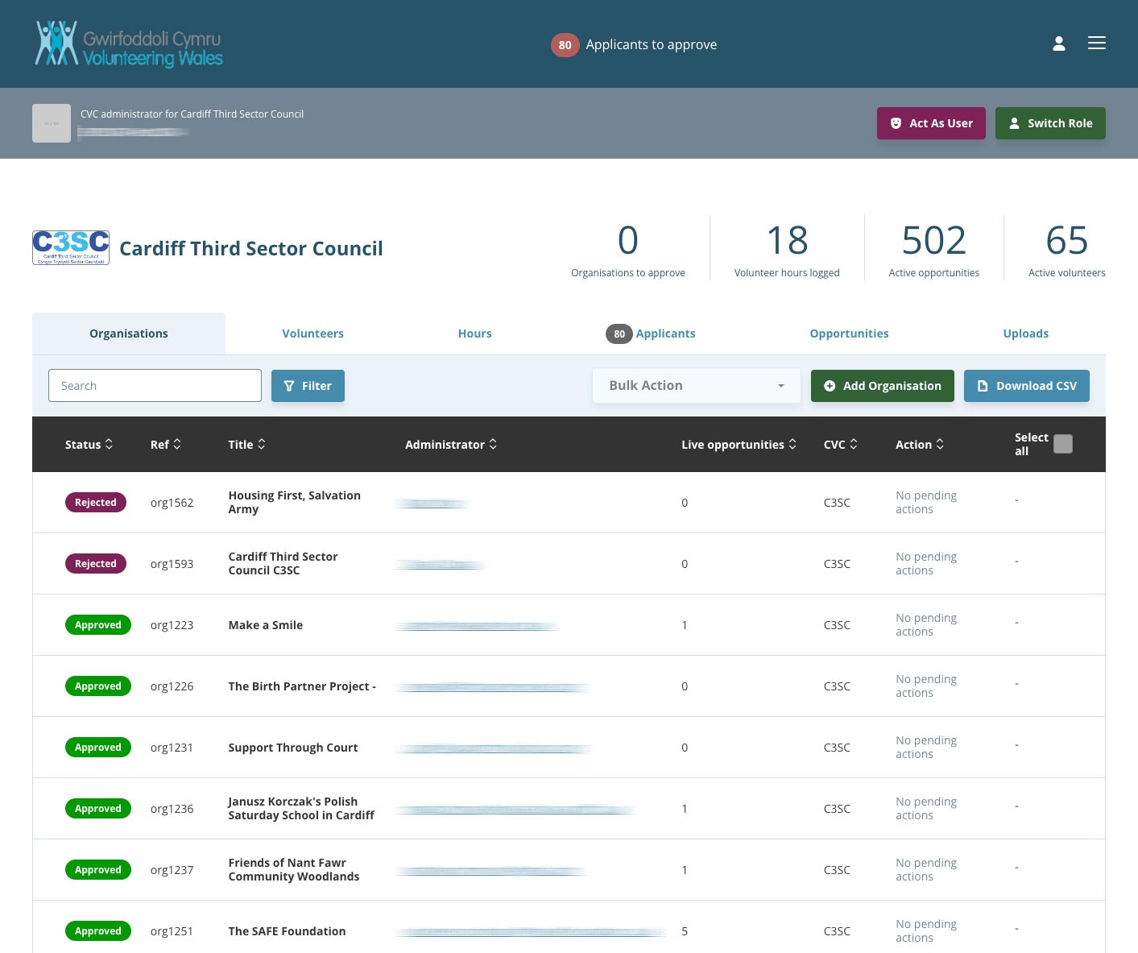The image size is (1138, 953).
Task: Click the Rejected badge for org1562
Action: 96,503
